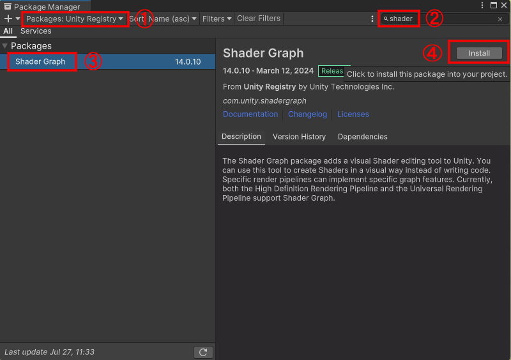This screenshot has width=511, height=360.
Task: Click the version number 14.0.10 in list
Action: click(x=188, y=61)
